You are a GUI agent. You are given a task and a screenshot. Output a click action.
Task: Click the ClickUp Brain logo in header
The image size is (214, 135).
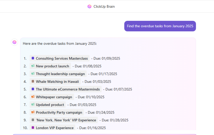pos(89,7)
